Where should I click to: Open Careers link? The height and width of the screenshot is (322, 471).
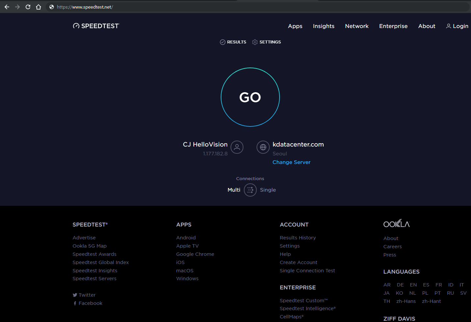[x=392, y=247]
